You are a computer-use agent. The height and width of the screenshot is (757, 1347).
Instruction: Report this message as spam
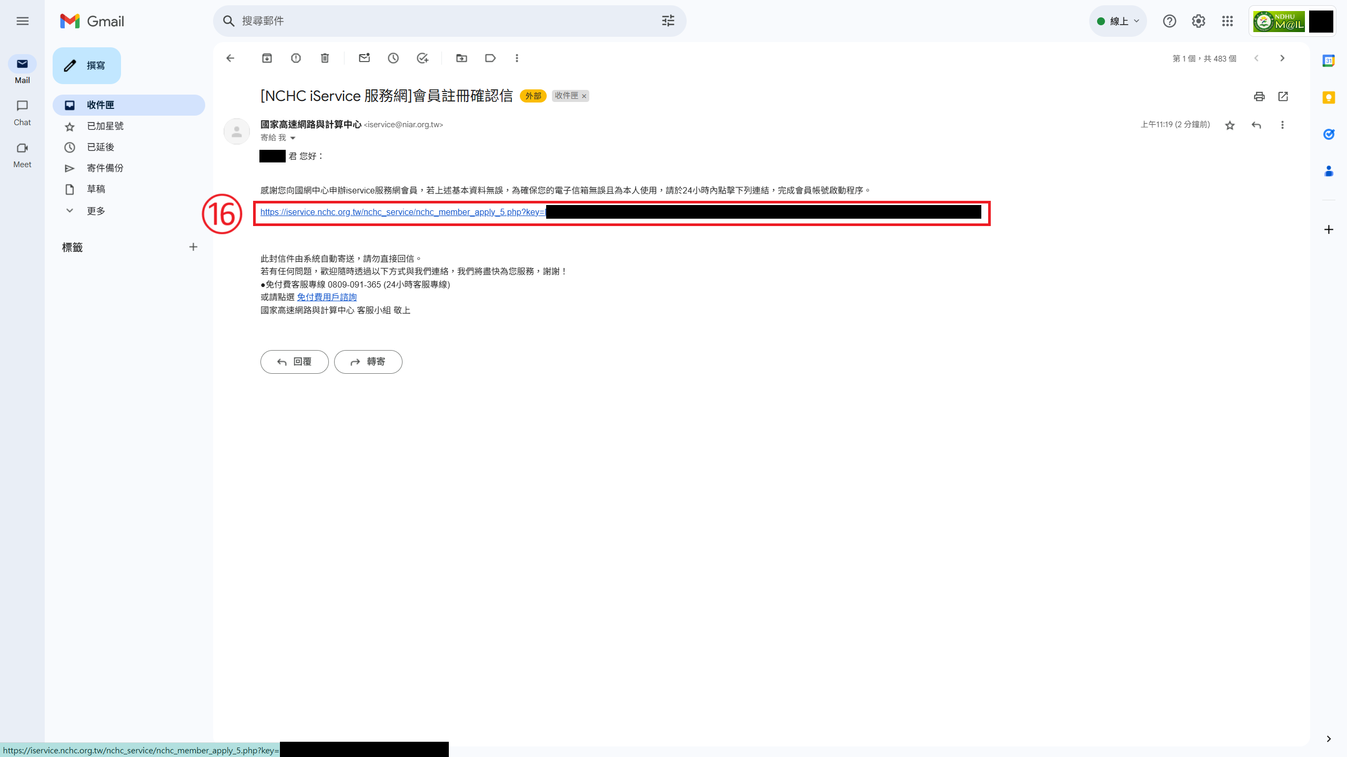pyautogui.click(x=296, y=58)
